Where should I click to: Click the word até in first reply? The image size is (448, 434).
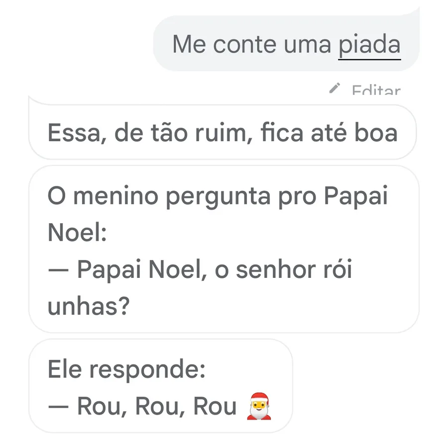coord(331,133)
